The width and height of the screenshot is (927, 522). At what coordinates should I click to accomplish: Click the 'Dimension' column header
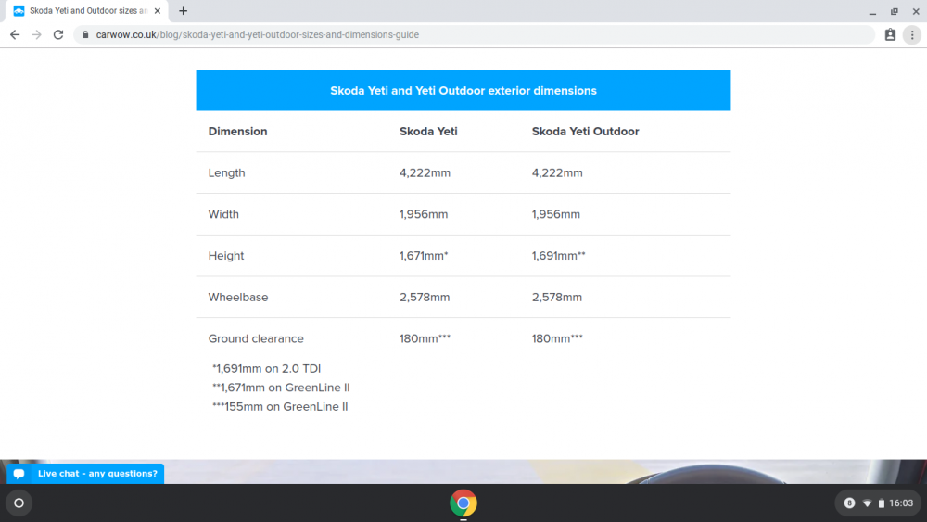tap(237, 132)
